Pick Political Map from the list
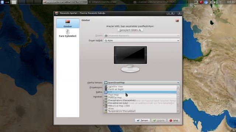 [x=140, y=98]
